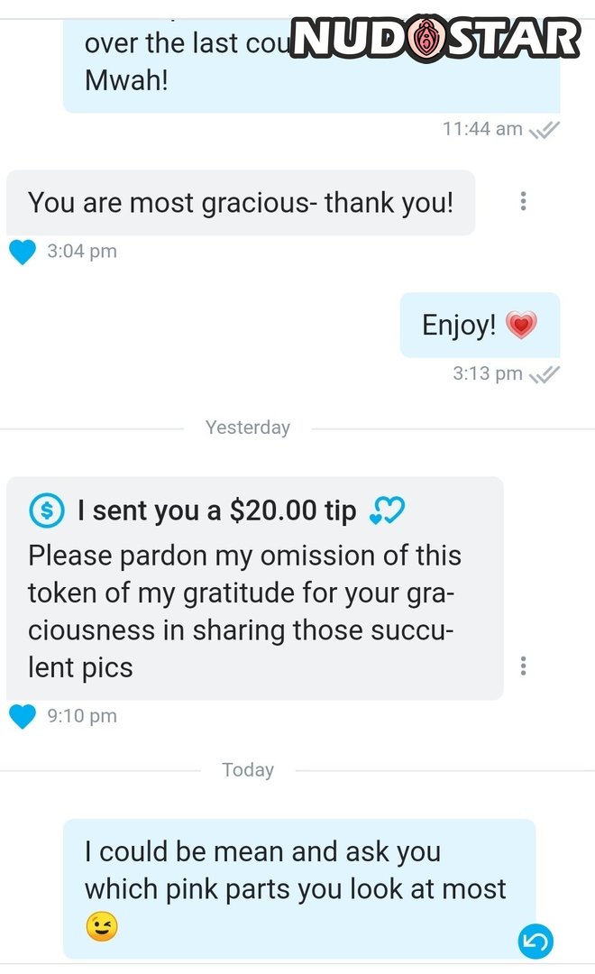Open three-dot menu beside the tip message
Image resolution: width=595 pixels, height=974 pixels.
click(523, 666)
